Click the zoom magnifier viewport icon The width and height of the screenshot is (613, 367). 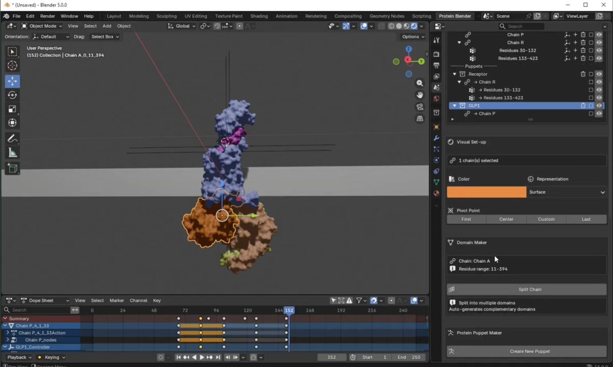click(x=420, y=83)
